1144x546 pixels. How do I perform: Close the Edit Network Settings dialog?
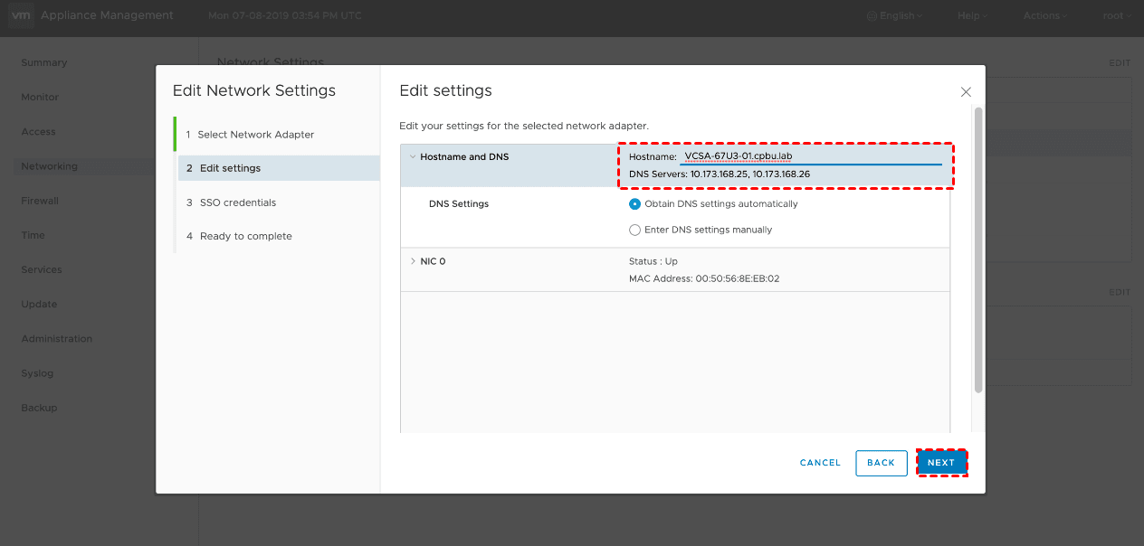(966, 92)
